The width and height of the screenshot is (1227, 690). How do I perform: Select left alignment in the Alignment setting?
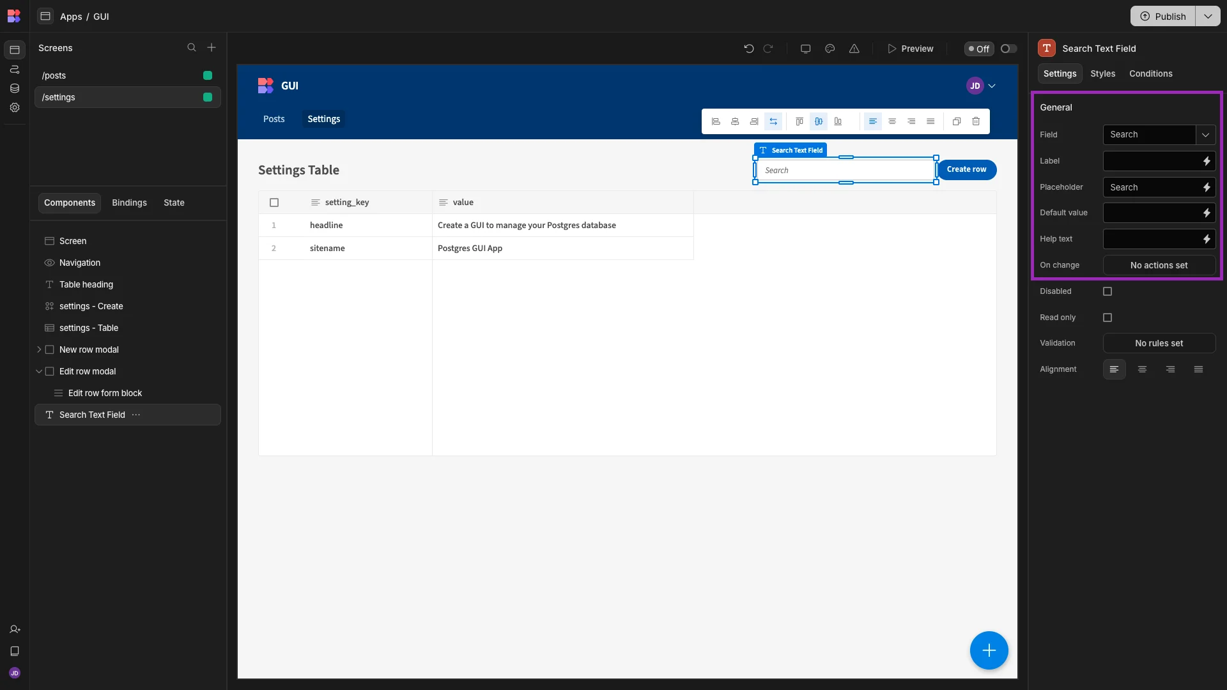[1114, 369]
